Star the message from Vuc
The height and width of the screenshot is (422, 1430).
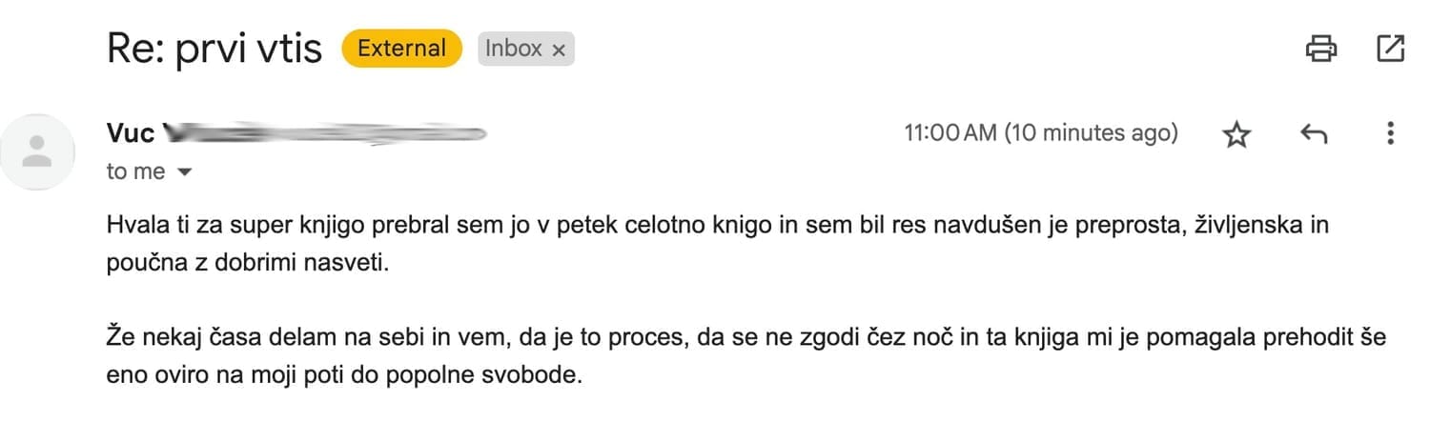coord(1236,135)
